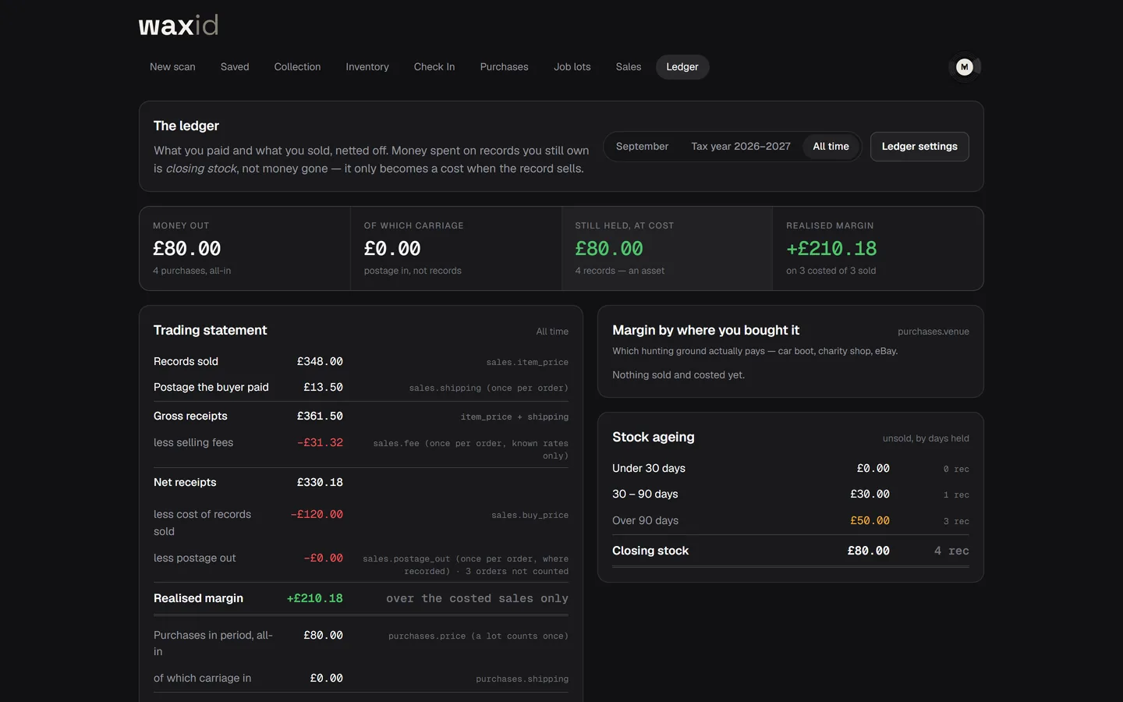This screenshot has width=1123, height=702.
Task: Click the sales.item_price note
Action: click(527, 363)
